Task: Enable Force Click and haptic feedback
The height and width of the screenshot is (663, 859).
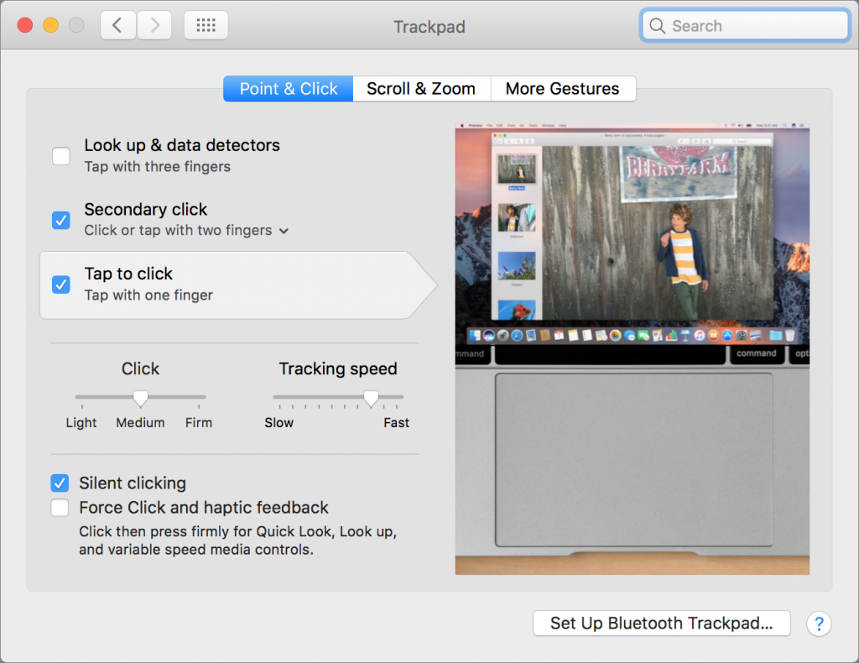Action: (60, 507)
